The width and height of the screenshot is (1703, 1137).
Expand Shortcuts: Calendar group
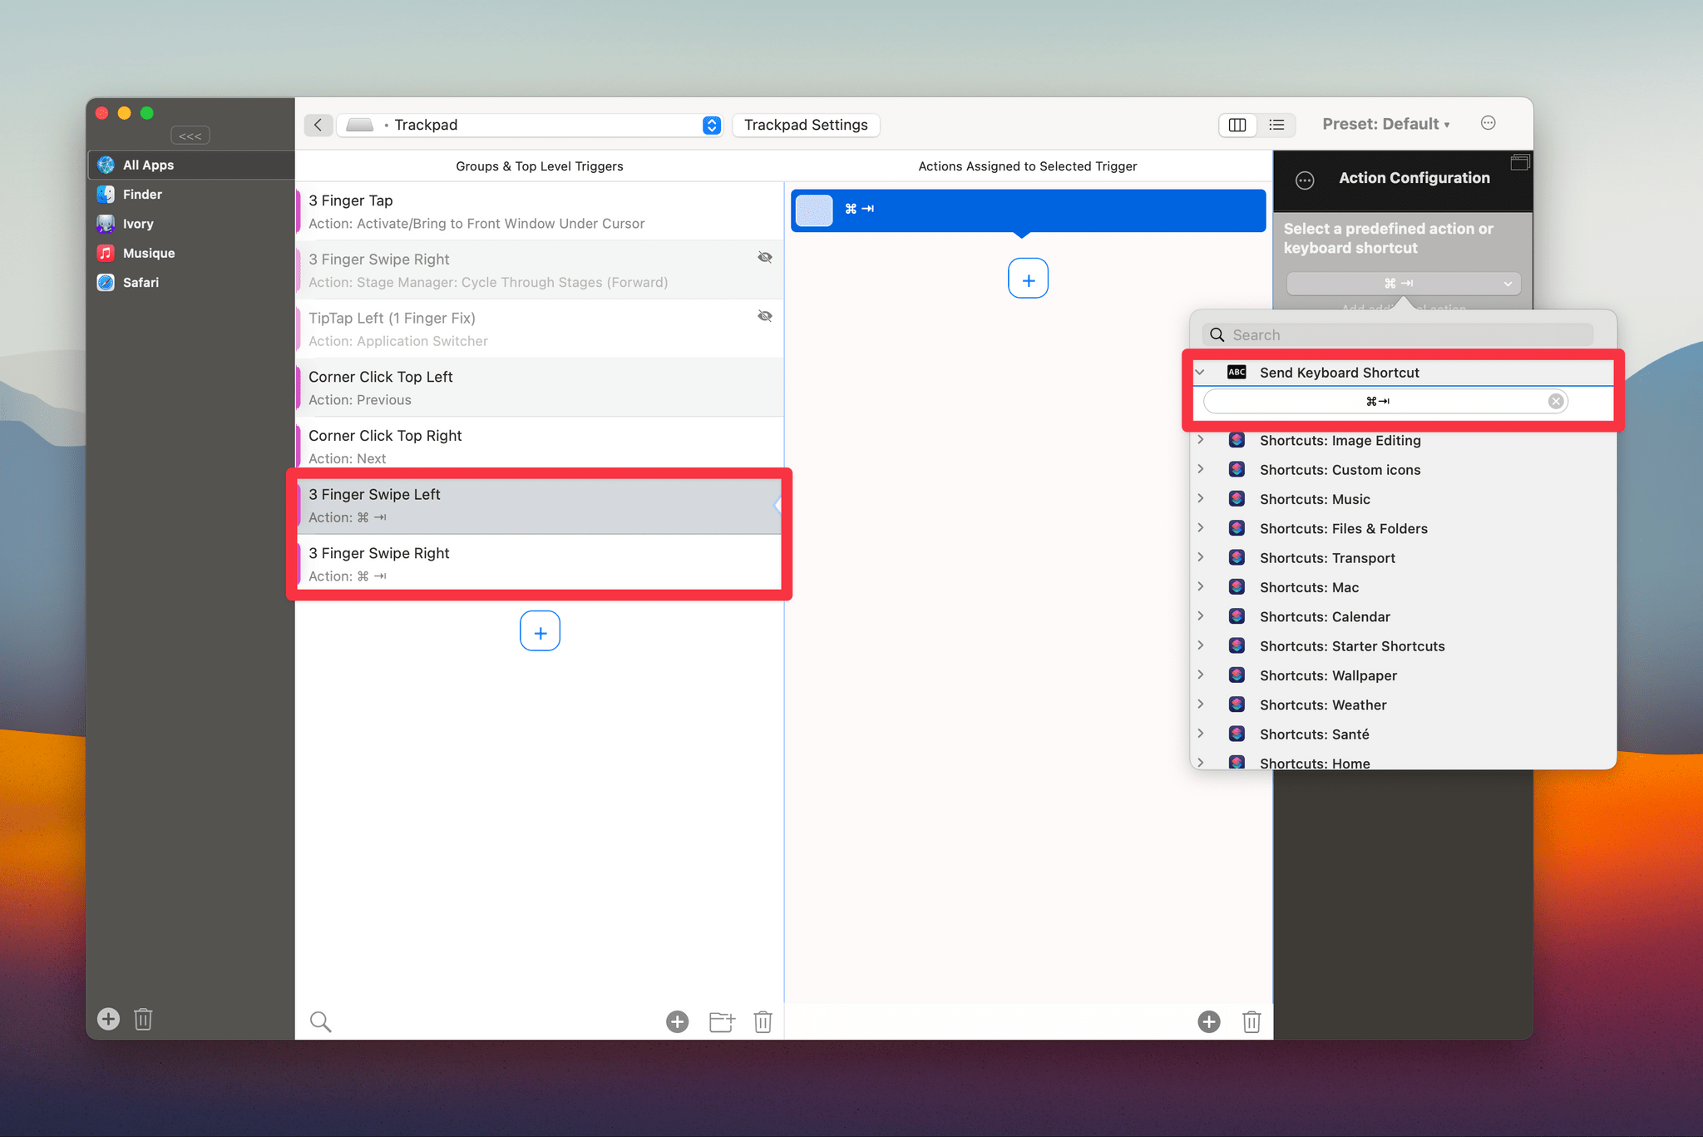[x=1200, y=615]
